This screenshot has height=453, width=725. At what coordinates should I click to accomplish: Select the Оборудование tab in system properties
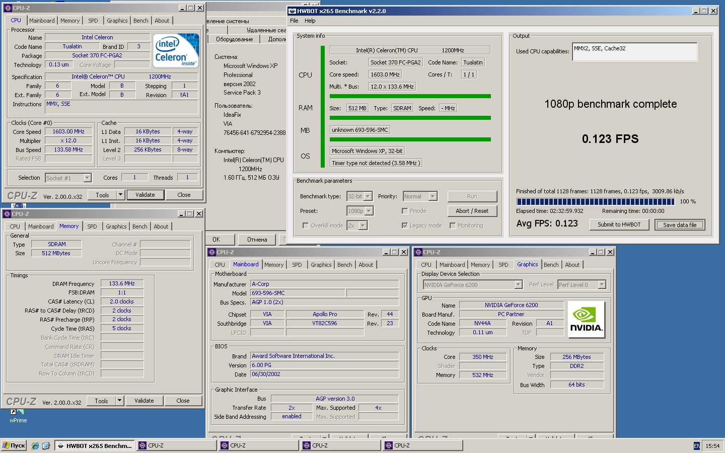[x=235, y=39]
